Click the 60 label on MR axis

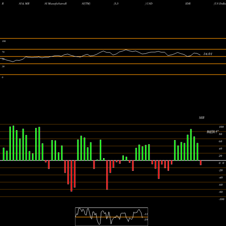pos(221,141)
